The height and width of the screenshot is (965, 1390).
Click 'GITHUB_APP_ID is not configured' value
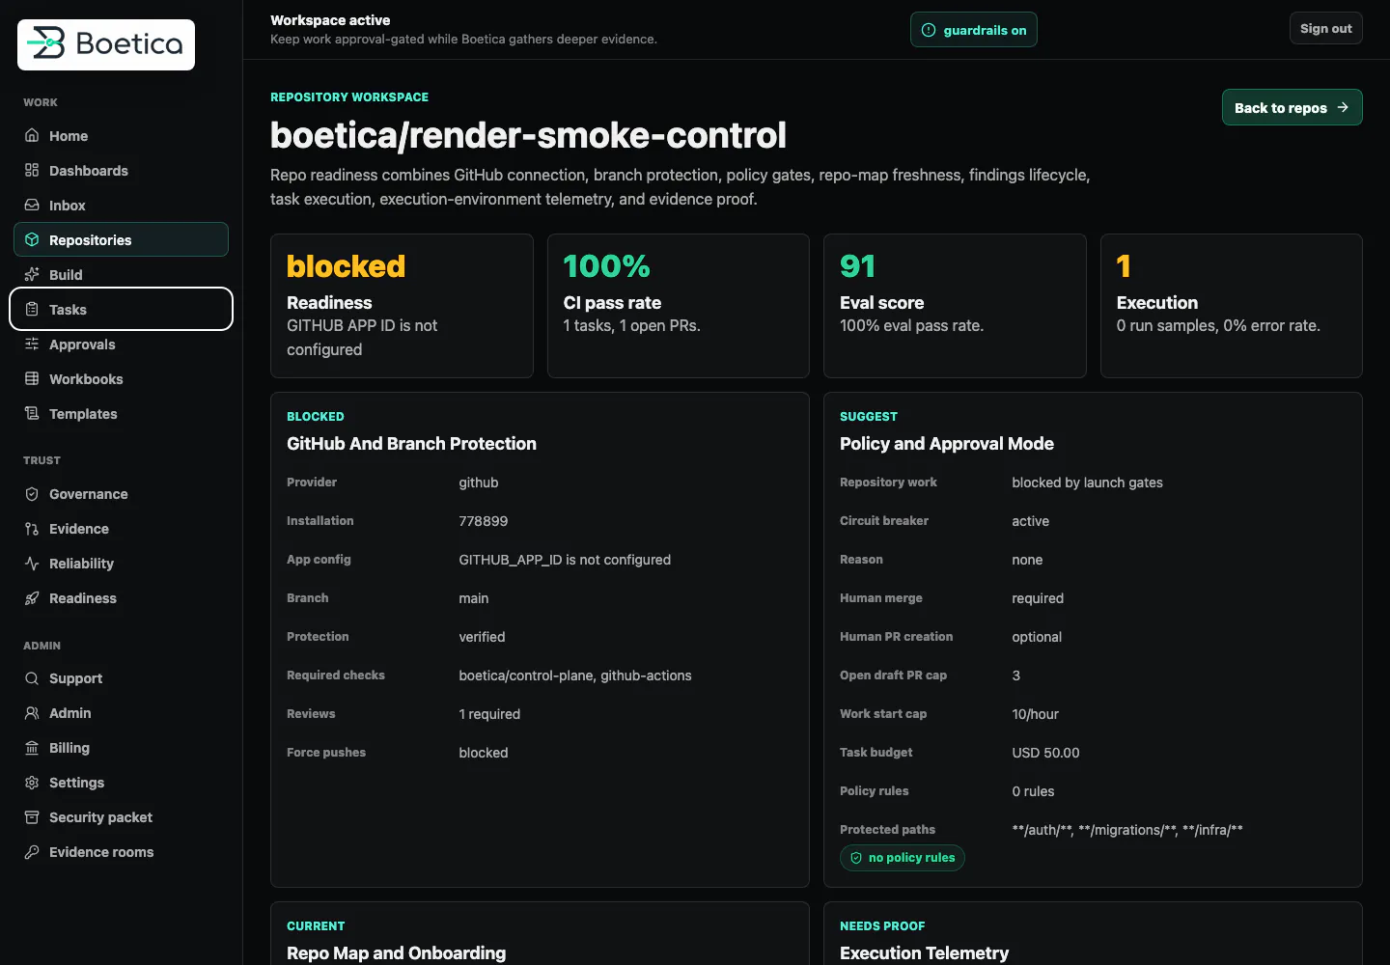pos(564,560)
